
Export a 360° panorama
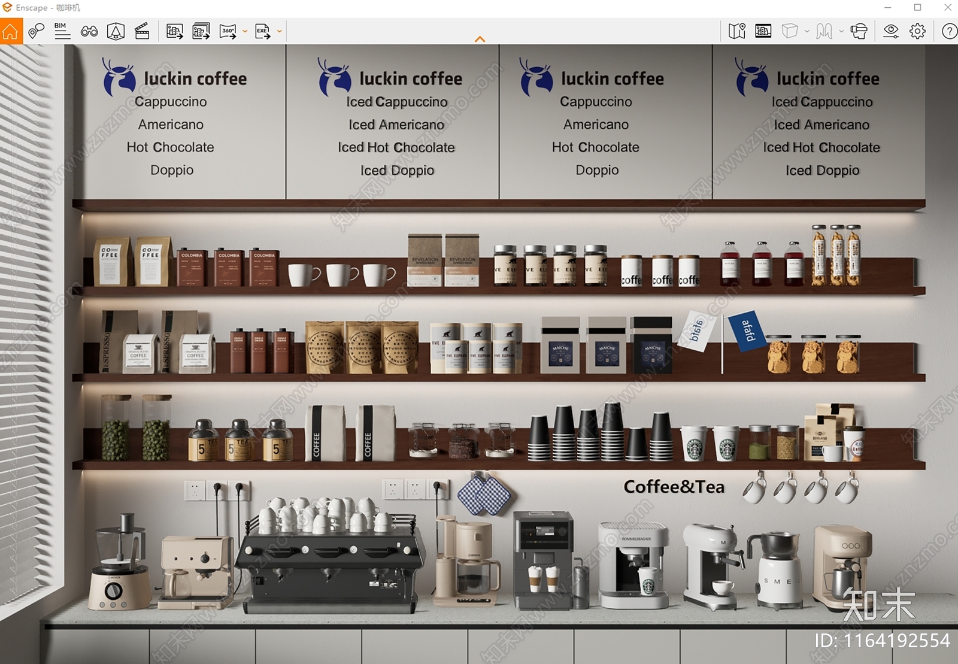tap(228, 31)
